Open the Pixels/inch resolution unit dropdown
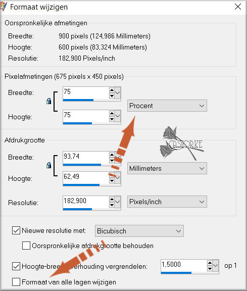This screenshot has width=247, height=291. click(x=167, y=202)
